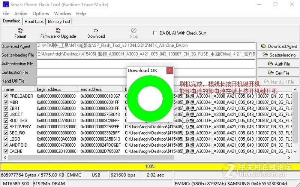300x187 pixels.
Task: Open the Smart Phone Flash Tool title icon
Action: pos(6,4)
